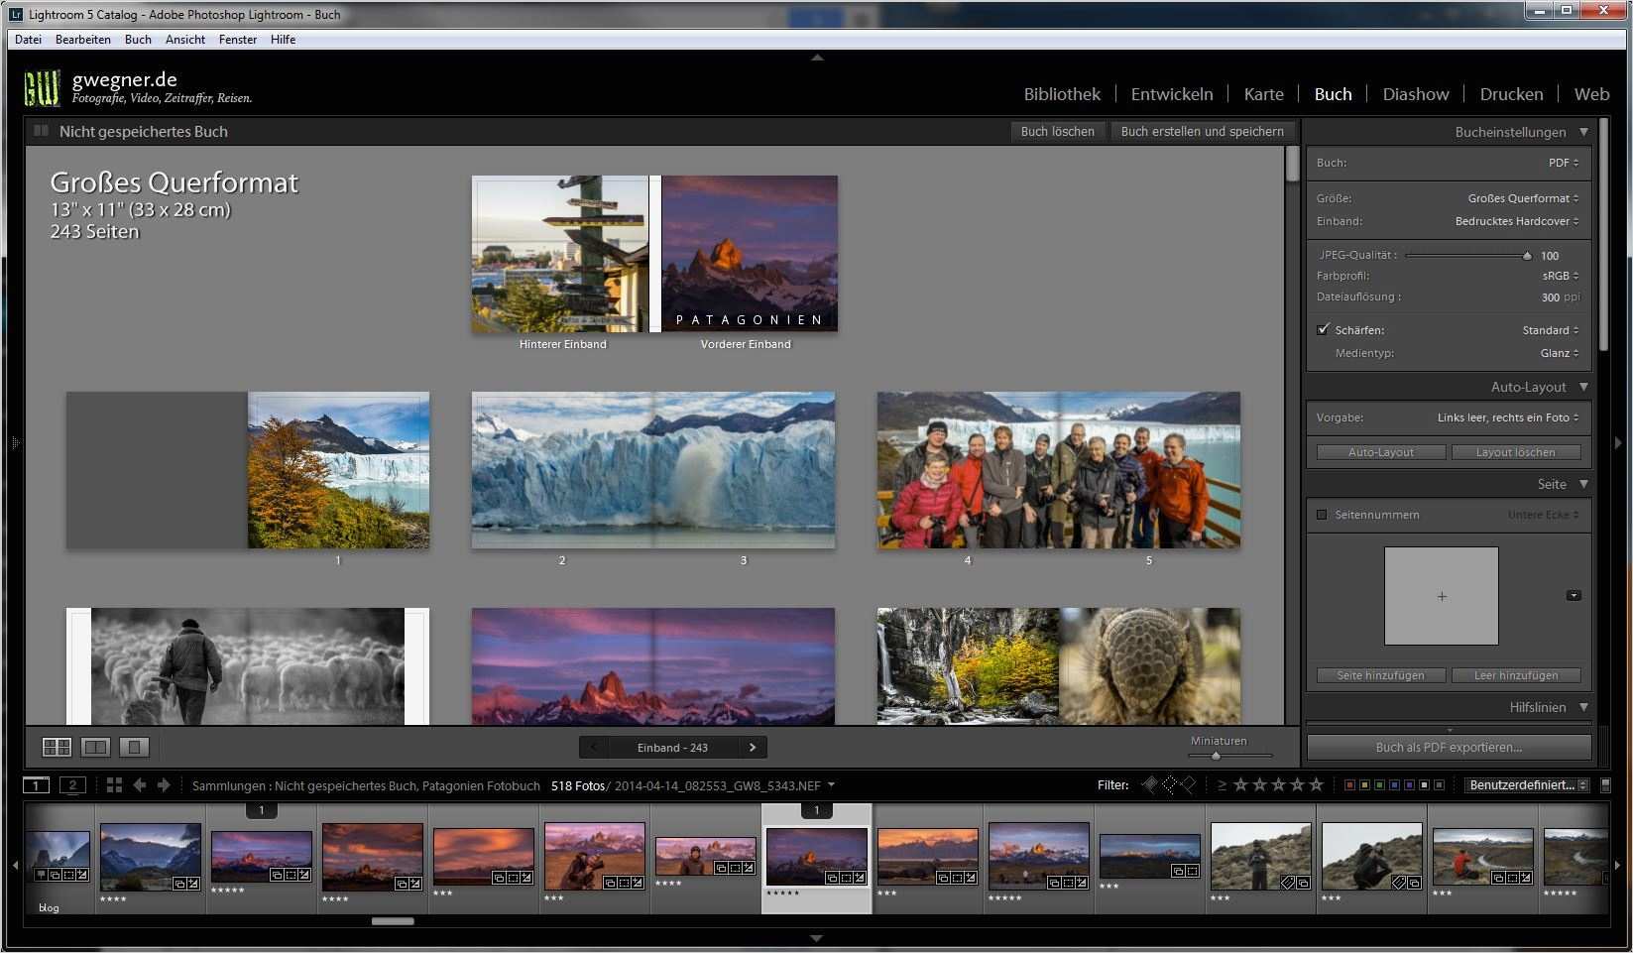Open the Vorgabe auto-layout dropdown
Screen dimensions: 1633x953
1507,417
